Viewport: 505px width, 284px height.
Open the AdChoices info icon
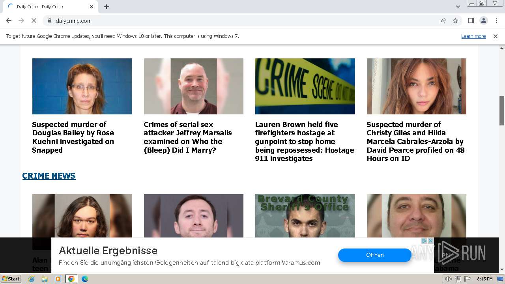click(425, 241)
